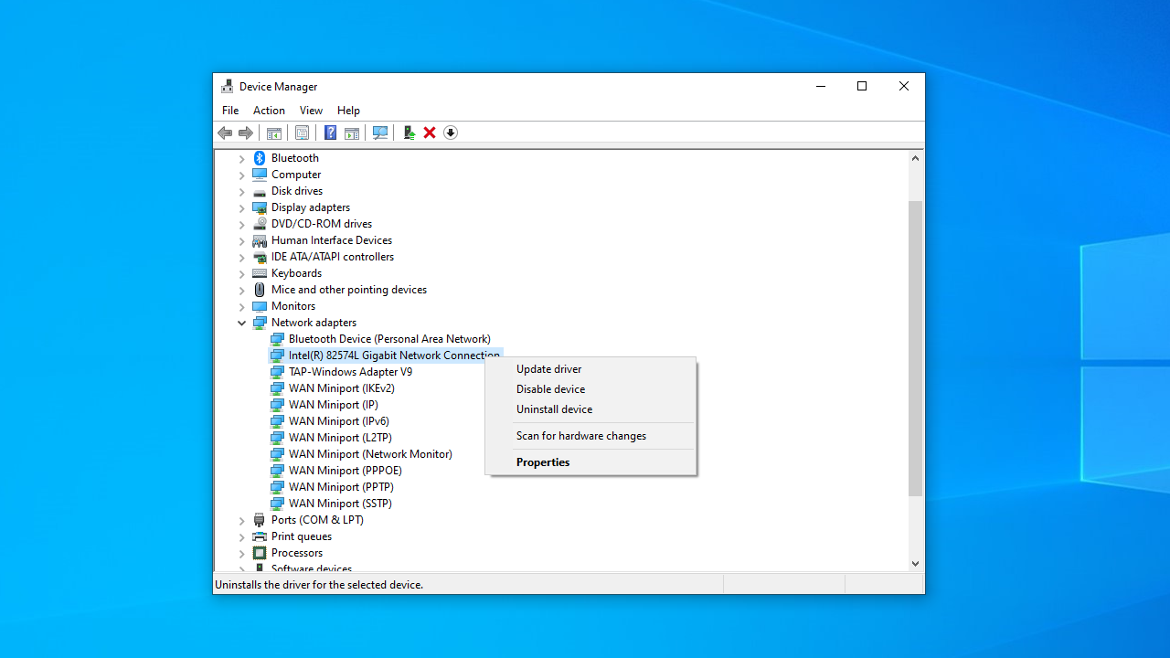Screen dimensions: 1170x658
Task: Click the Bluetooth category icon in tree
Action: pyautogui.click(x=260, y=158)
